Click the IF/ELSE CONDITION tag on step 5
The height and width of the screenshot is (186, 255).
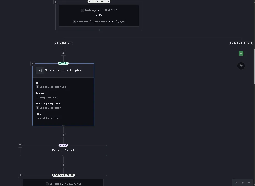click(99, 2)
